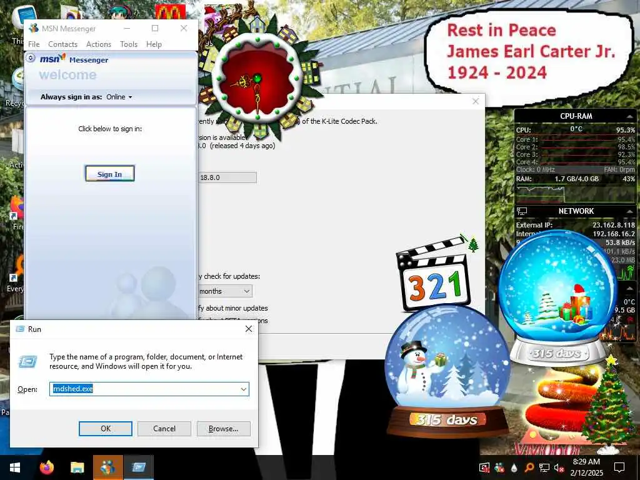640x480 pixels.
Task: Click Cancel in the Run dialog
Action: (x=164, y=429)
